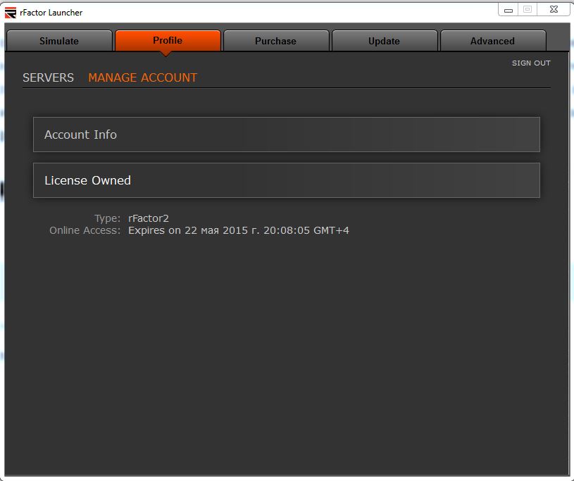Expand the Account Info panel
The width and height of the screenshot is (574, 481).
click(x=286, y=135)
